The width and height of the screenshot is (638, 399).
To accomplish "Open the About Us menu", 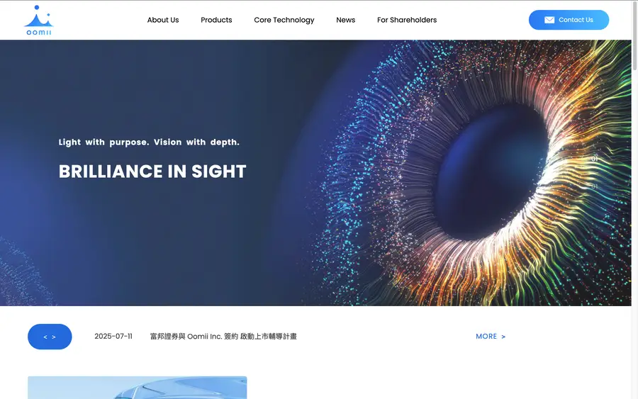I will (x=163, y=20).
